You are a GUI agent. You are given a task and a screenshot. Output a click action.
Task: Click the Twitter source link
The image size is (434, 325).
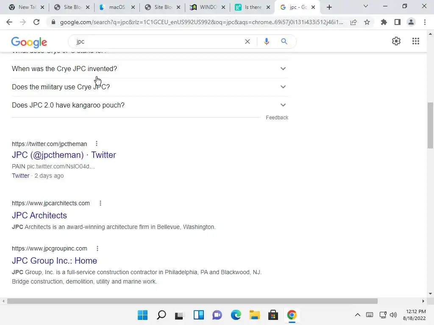coord(20,176)
